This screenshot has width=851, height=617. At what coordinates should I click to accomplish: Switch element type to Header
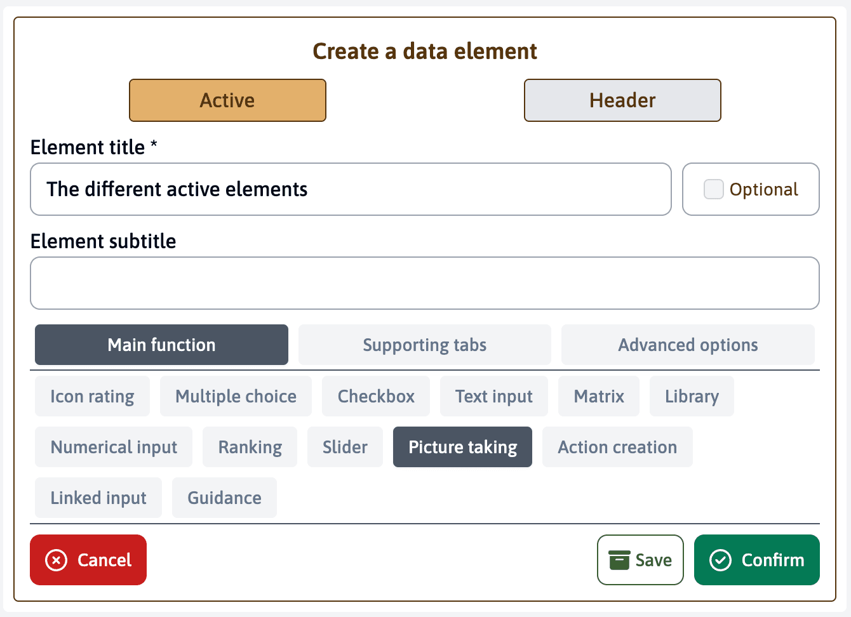tap(622, 100)
